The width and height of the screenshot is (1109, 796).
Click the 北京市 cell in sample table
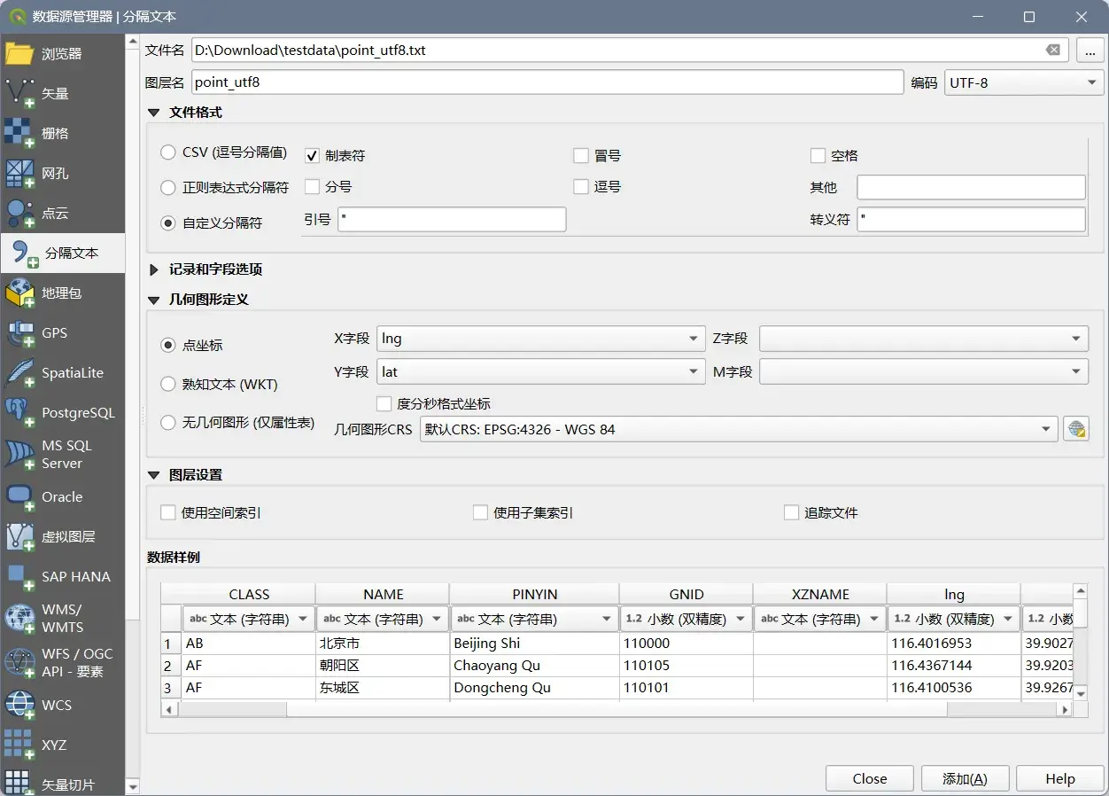pos(383,644)
